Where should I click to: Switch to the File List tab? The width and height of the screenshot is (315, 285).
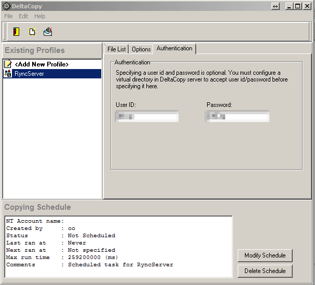coord(116,49)
